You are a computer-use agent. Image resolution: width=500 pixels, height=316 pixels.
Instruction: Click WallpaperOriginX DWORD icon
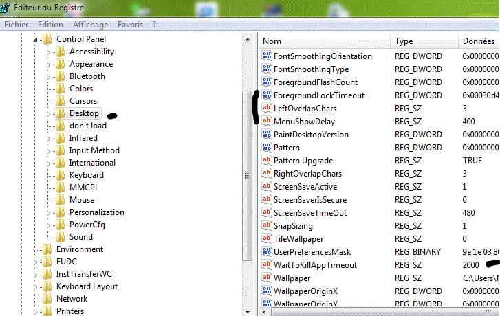click(x=267, y=291)
